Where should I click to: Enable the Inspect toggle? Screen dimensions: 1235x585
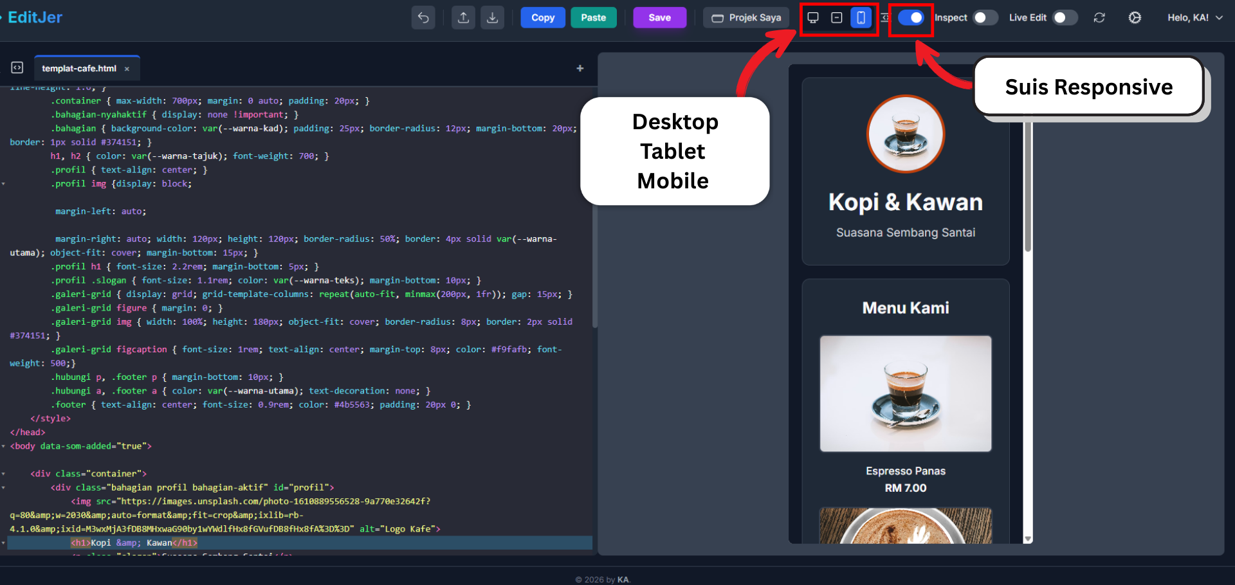[985, 18]
